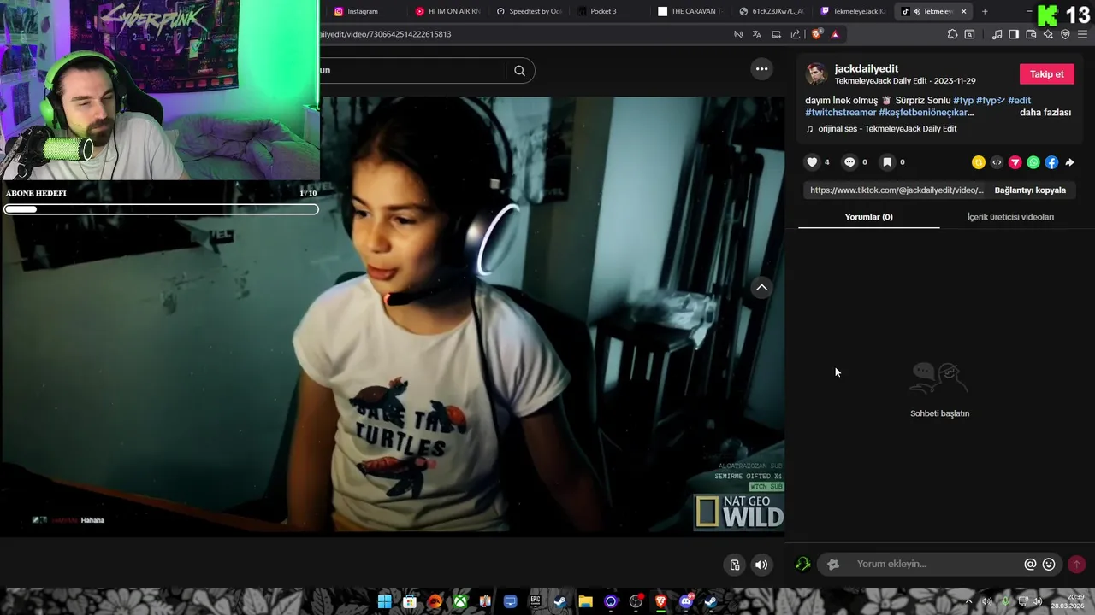Image resolution: width=1095 pixels, height=615 pixels.
Task: Open more share options arrow
Action: (1069, 162)
